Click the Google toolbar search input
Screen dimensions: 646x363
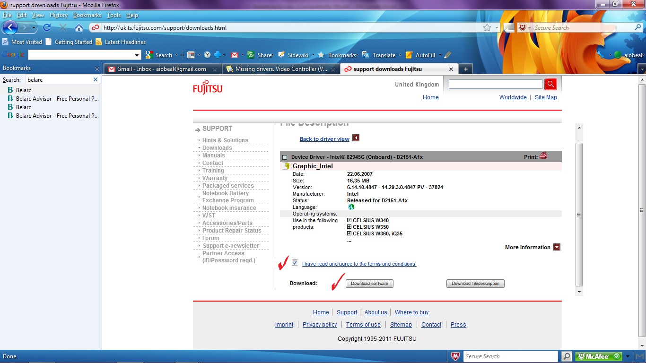(x=81, y=55)
